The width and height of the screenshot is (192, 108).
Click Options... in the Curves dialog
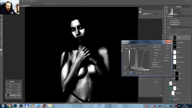167,58
